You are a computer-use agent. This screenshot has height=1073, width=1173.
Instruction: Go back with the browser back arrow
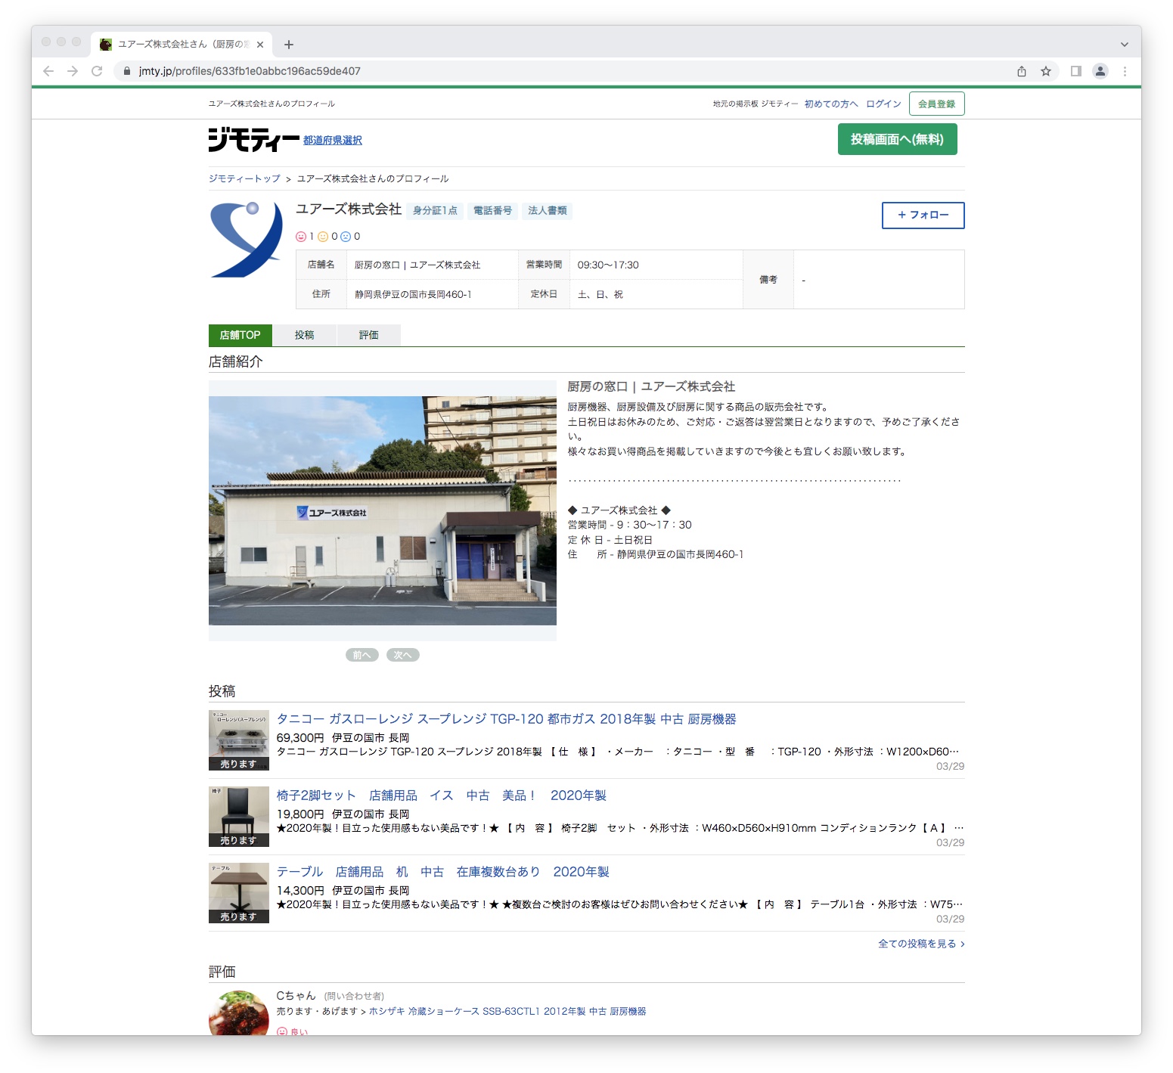coord(48,71)
